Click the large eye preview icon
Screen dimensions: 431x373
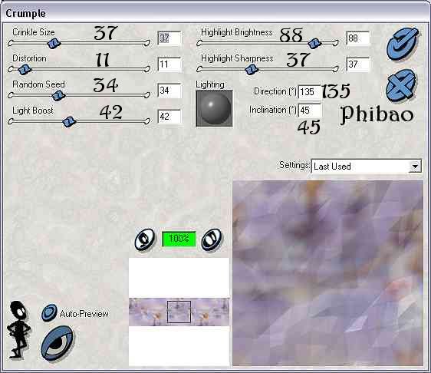(58, 342)
